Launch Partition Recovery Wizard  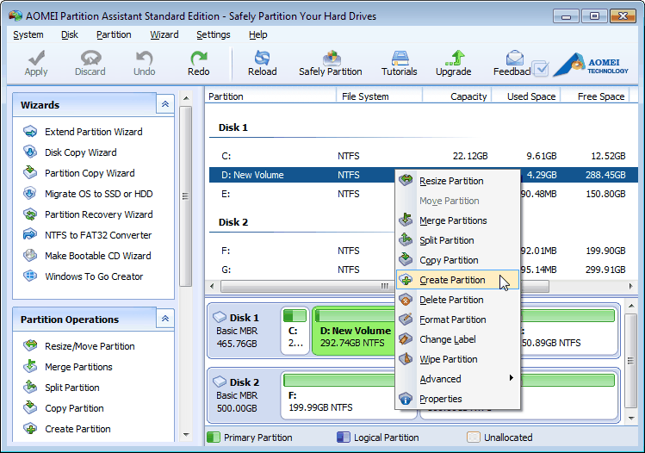coord(99,214)
